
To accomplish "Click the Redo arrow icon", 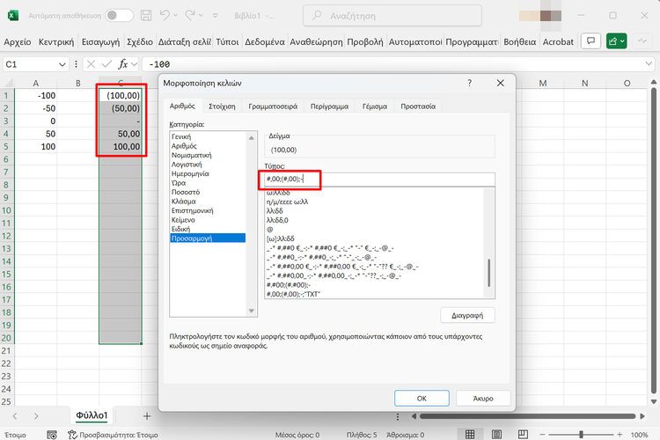I will pyautogui.click(x=190, y=15).
